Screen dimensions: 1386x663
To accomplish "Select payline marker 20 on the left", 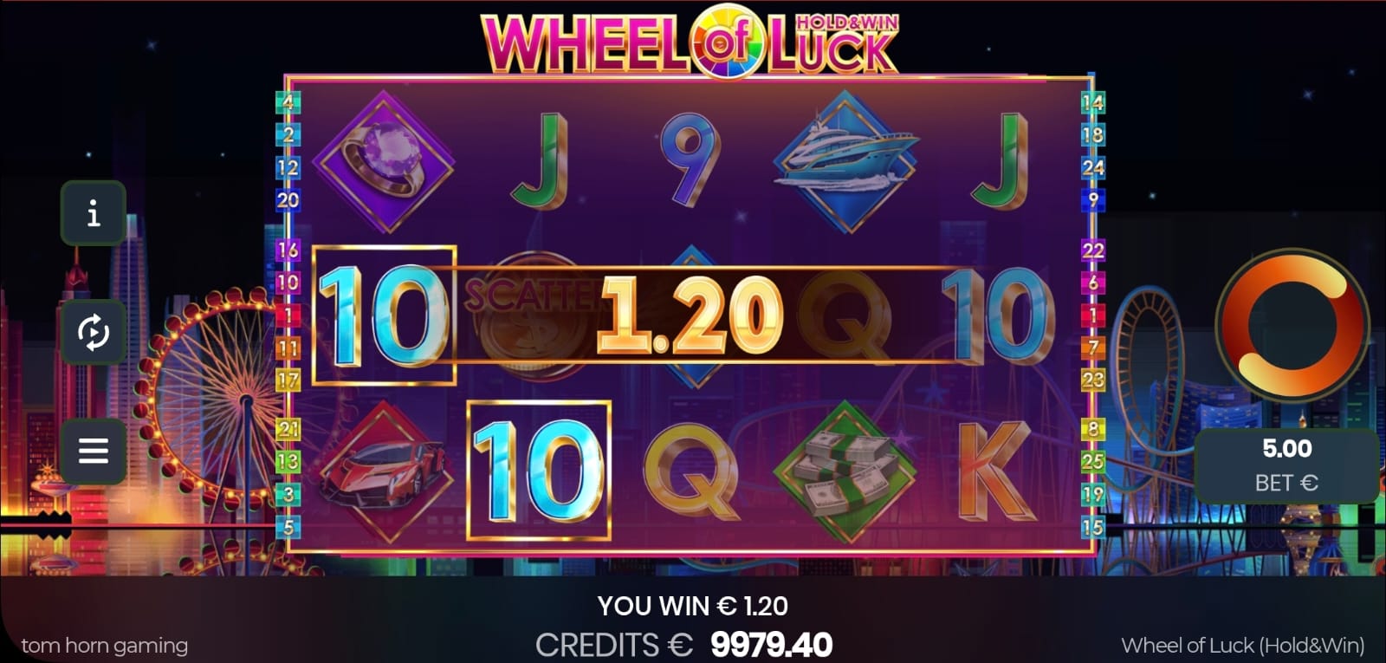I will [288, 199].
